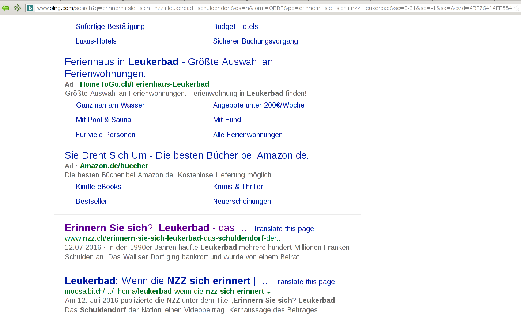Open 'Mit Pool & Sauna' link

pyautogui.click(x=104, y=120)
